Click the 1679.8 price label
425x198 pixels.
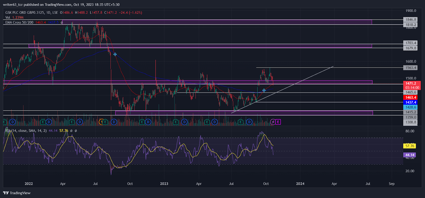411,48
